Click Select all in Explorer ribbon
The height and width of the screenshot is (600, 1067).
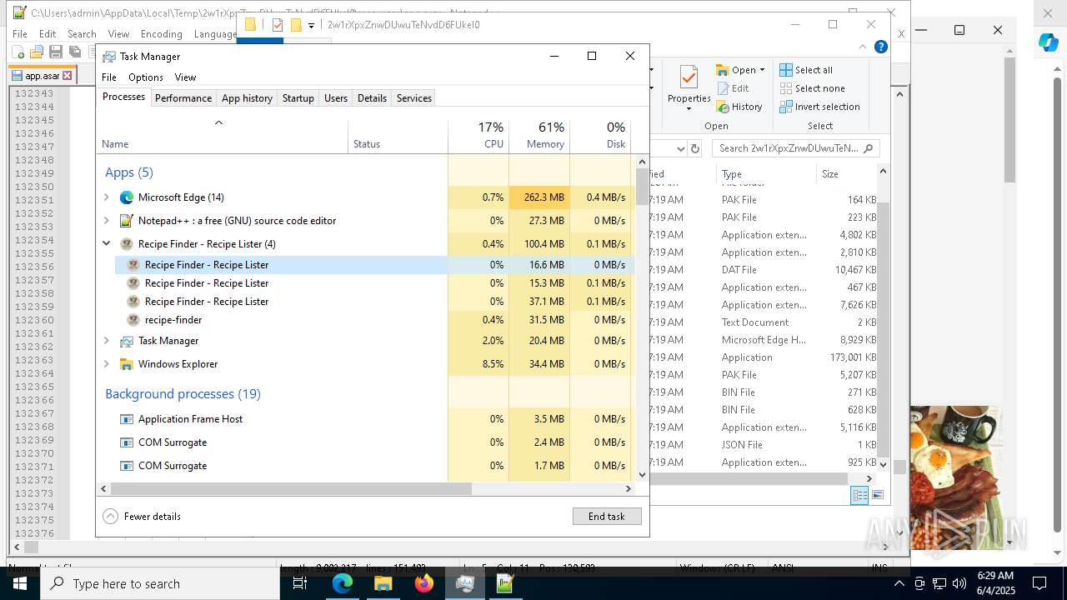point(805,70)
